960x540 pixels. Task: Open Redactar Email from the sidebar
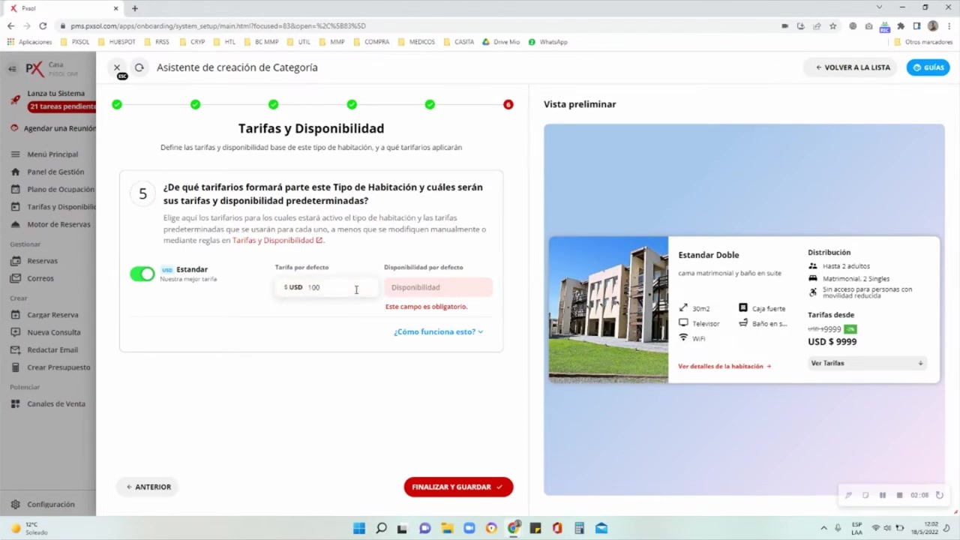point(52,349)
